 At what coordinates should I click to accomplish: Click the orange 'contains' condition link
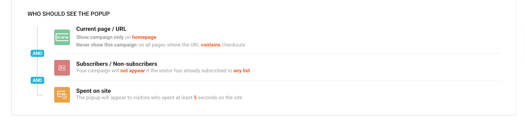pyautogui.click(x=211, y=45)
